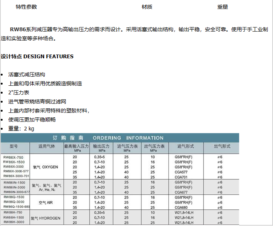The width and height of the screenshot is (273, 226).
Task: Click model cell RW86H-3000
Action: (14, 222)
